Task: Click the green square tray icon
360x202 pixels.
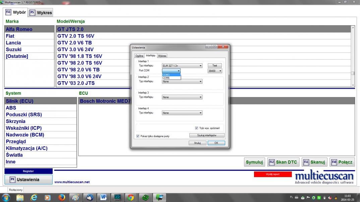Action: [x=319, y=198]
